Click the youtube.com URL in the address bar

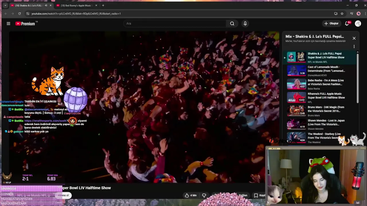(x=76, y=13)
